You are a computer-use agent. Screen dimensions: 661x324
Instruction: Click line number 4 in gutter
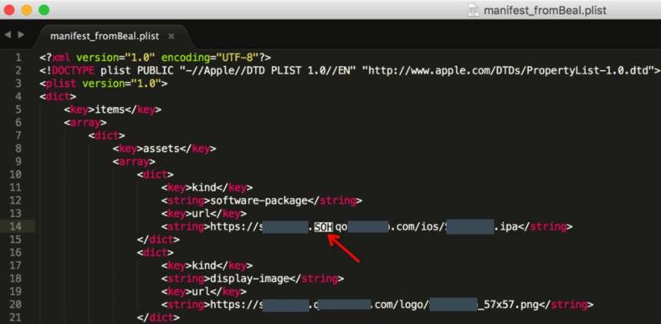(18, 96)
